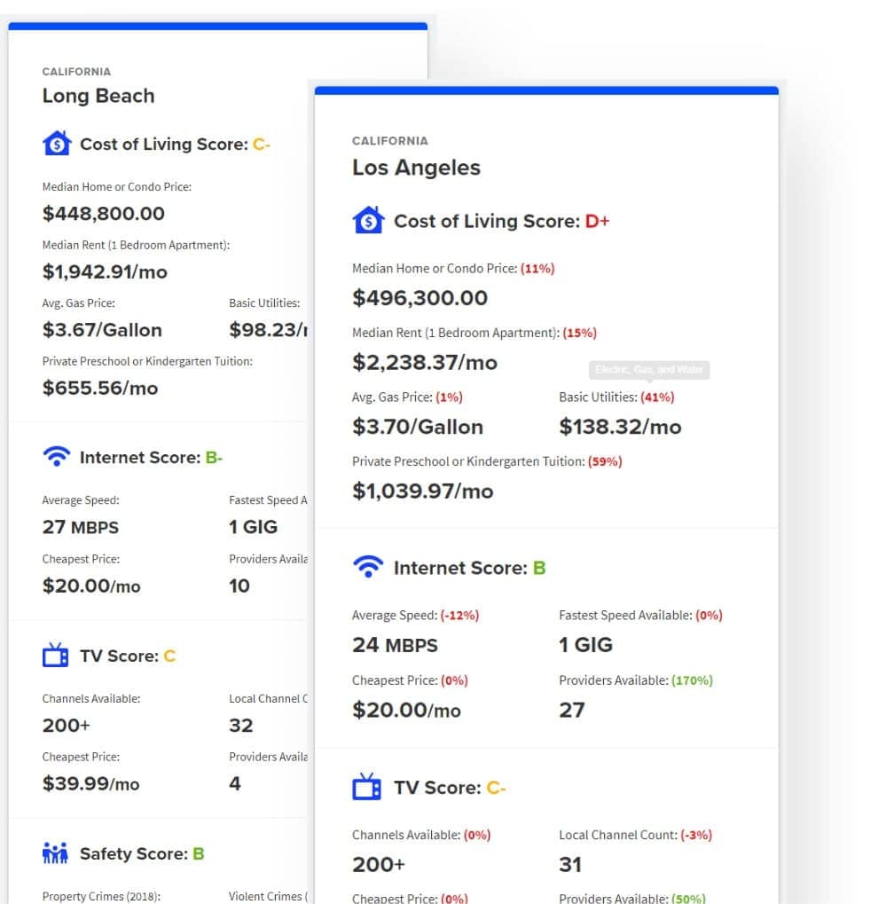This screenshot has width=894, height=904.
Task: Select the TV icon beside TV Score C-
Action: pos(367,787)
